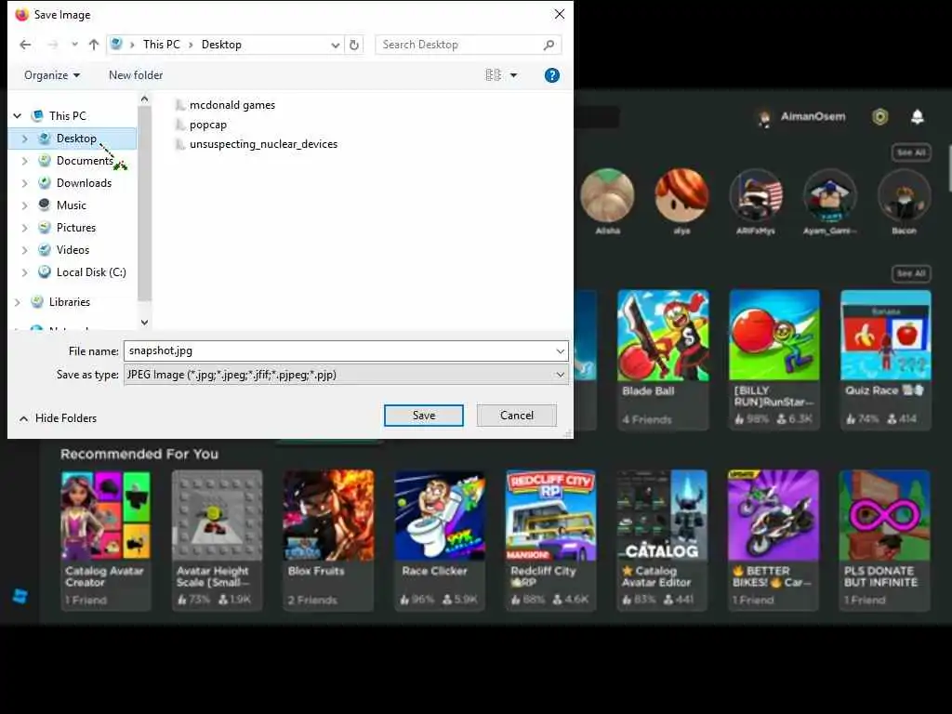Click the Desktop breadcrumb in address bar
This screenshot has height=714, width=952.
tap(221, 45)
